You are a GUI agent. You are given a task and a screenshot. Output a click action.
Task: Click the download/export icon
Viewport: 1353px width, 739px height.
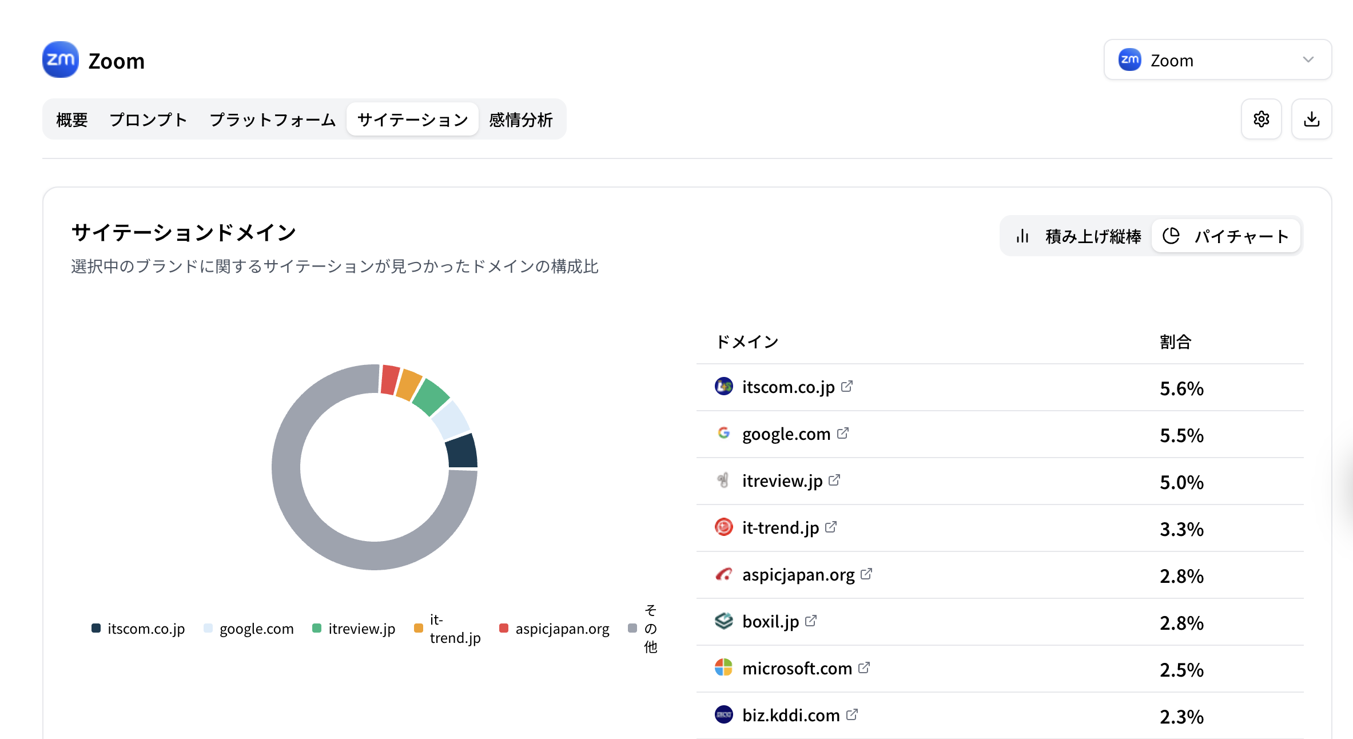pos(1311,119)
